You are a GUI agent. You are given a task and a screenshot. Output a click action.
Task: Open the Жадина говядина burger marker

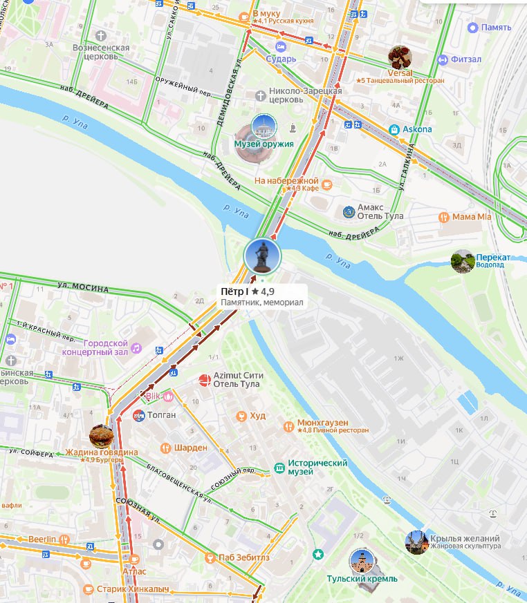pyautogui.click(x=102, y=437)
